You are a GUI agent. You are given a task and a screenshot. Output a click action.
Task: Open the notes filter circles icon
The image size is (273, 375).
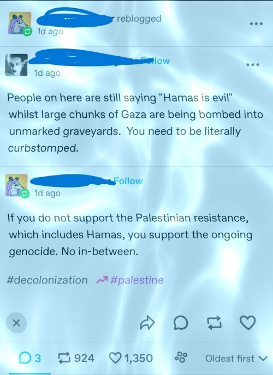[181, 358]
